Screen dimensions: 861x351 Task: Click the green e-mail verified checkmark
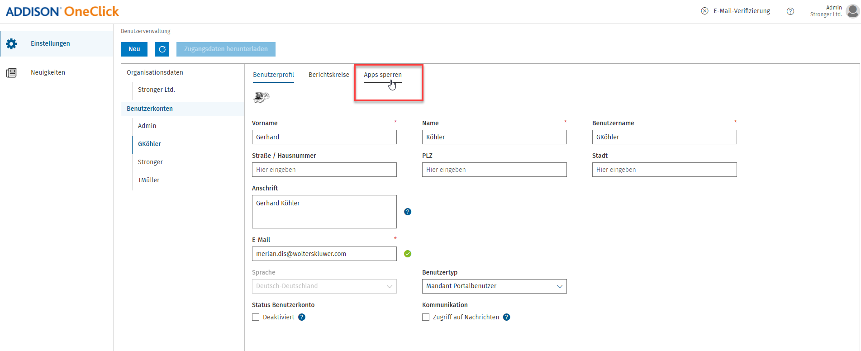[x=408, y=254]
